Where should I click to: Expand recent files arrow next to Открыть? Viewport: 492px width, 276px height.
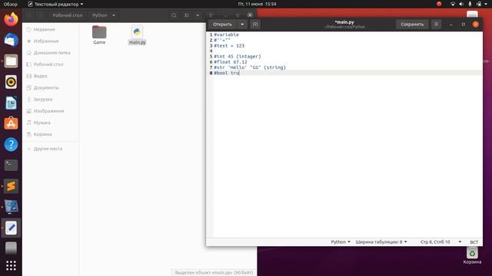(242, 24)
